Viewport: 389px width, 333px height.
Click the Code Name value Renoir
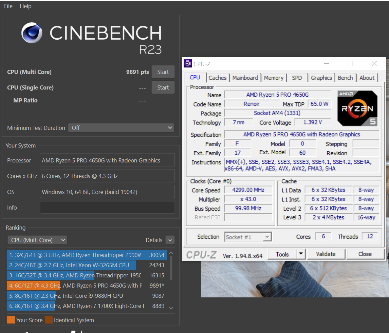coord(252,104)
